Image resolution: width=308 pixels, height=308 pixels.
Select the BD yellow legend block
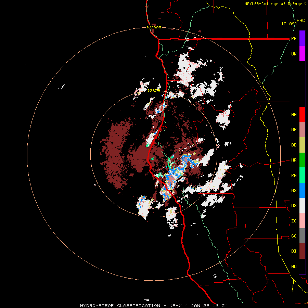click(302, 145)
